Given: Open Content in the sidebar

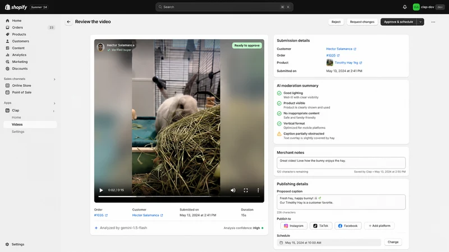Looking at the screenshot, I should pyautogui.click(x=18, y=48).
